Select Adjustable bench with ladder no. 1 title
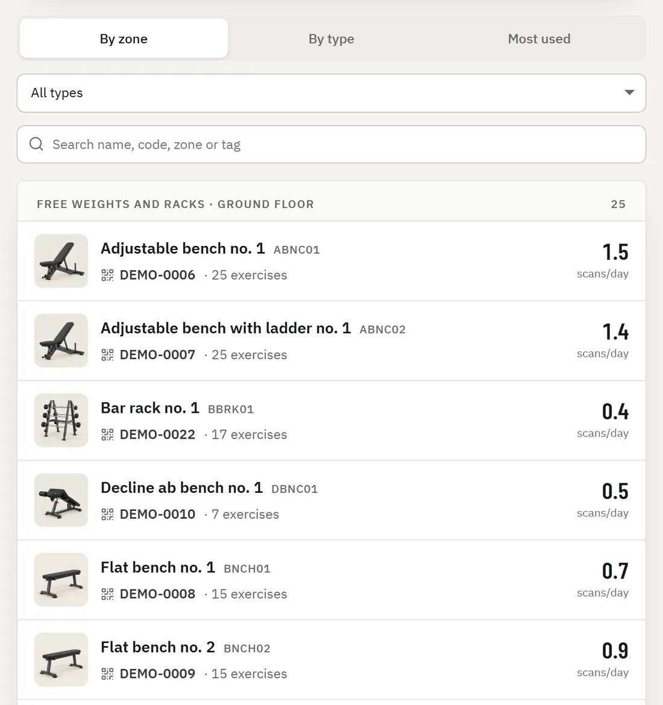The height and width of the screenshot is (705, 663). click(226, 328)
